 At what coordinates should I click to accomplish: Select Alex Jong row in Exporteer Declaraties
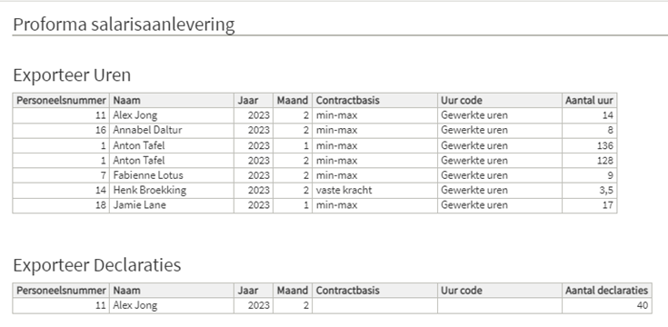coord(332,305)
